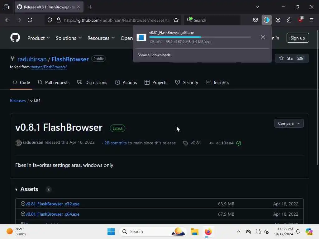Click the downloads progress toolbar icon
This screenshot has width=319, height=239.
(267, 20)
